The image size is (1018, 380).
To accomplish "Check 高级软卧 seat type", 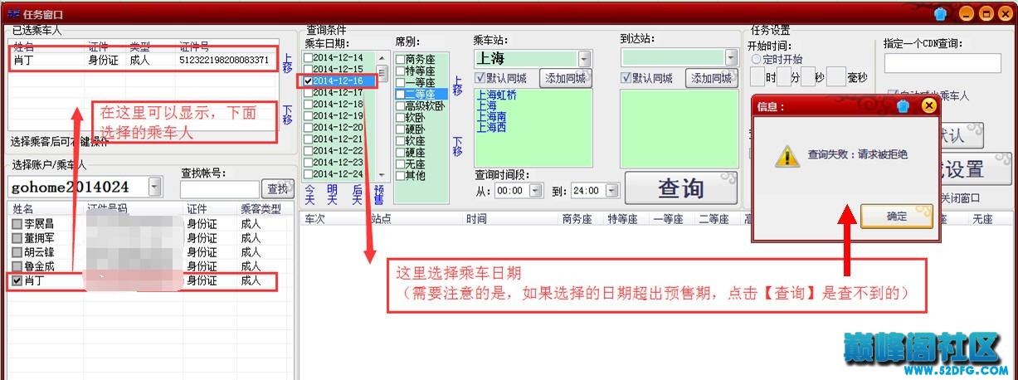I will tap(400, 106).
